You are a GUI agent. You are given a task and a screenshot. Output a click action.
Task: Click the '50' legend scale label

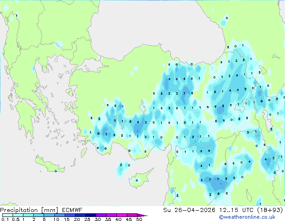click(x=139, y=219)
